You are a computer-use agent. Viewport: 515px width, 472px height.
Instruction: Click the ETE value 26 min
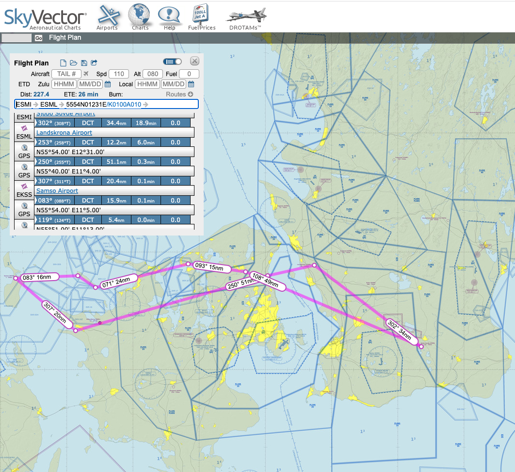pyautogui.click(x=88, y=94)
